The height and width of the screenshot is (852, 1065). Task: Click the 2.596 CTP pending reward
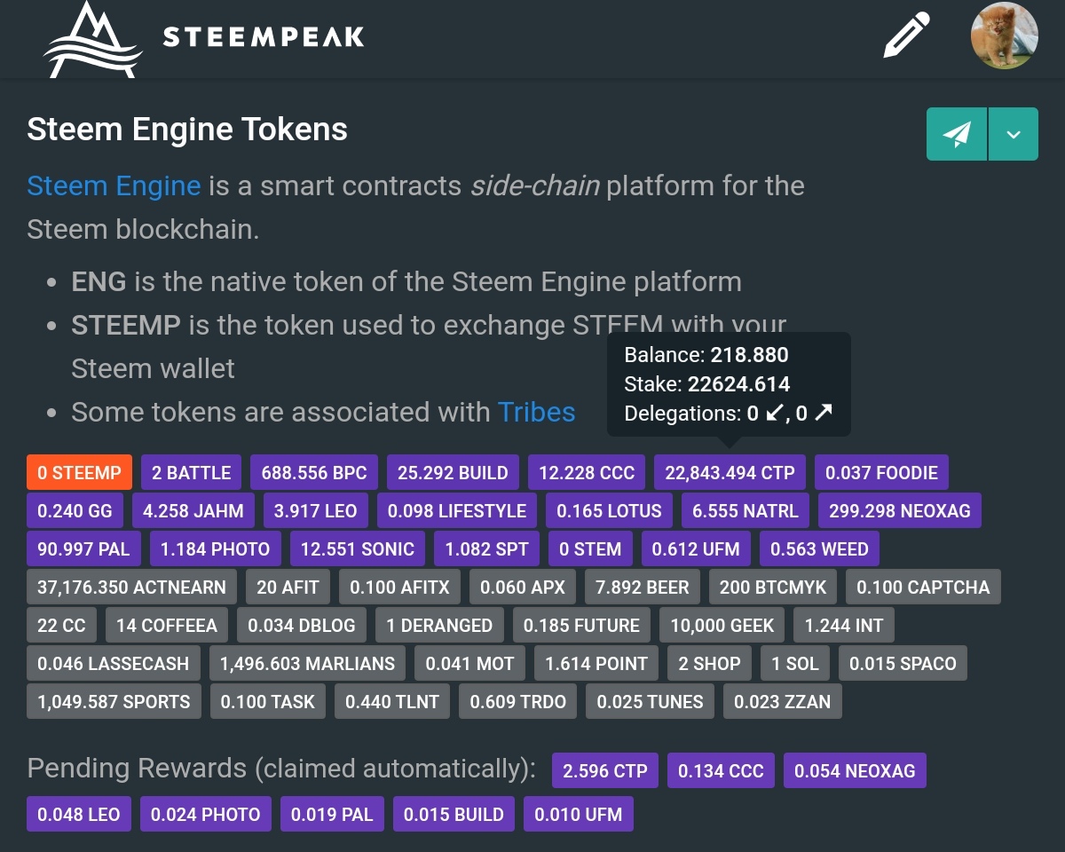pyautogui.click(x=604, y=771)
